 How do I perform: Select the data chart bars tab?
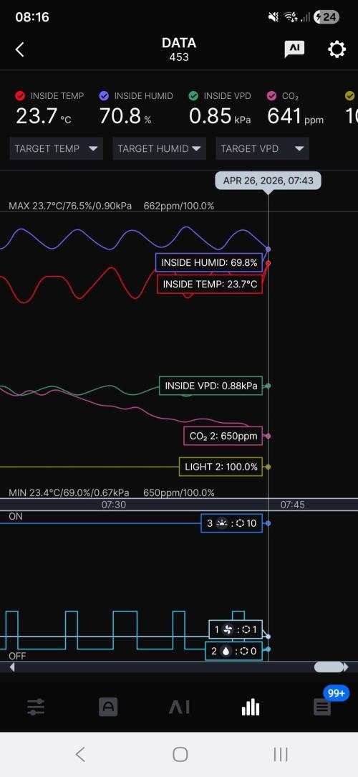coord(251,707)
